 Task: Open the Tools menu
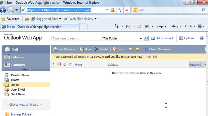[x=190, y=26]
